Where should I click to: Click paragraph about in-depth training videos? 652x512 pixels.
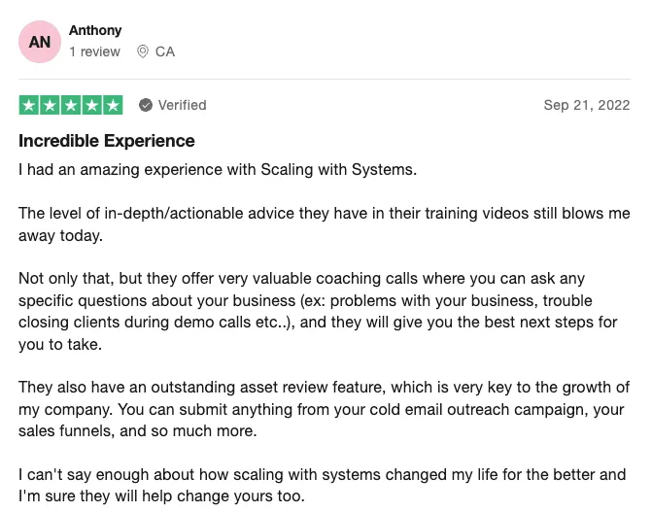point(325,224)
